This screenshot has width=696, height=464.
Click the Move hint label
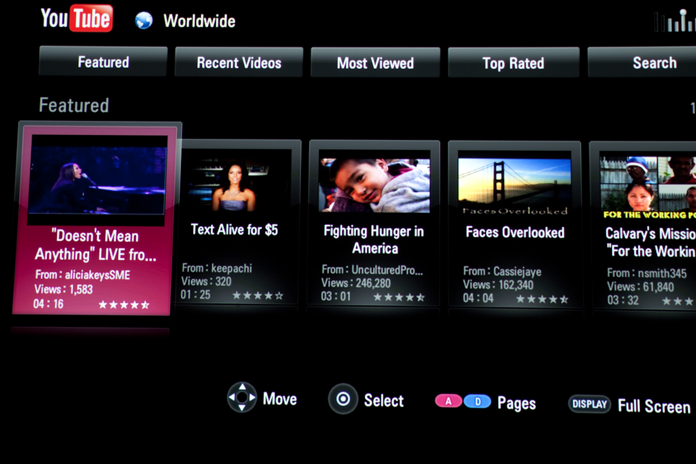click(280, 399)
